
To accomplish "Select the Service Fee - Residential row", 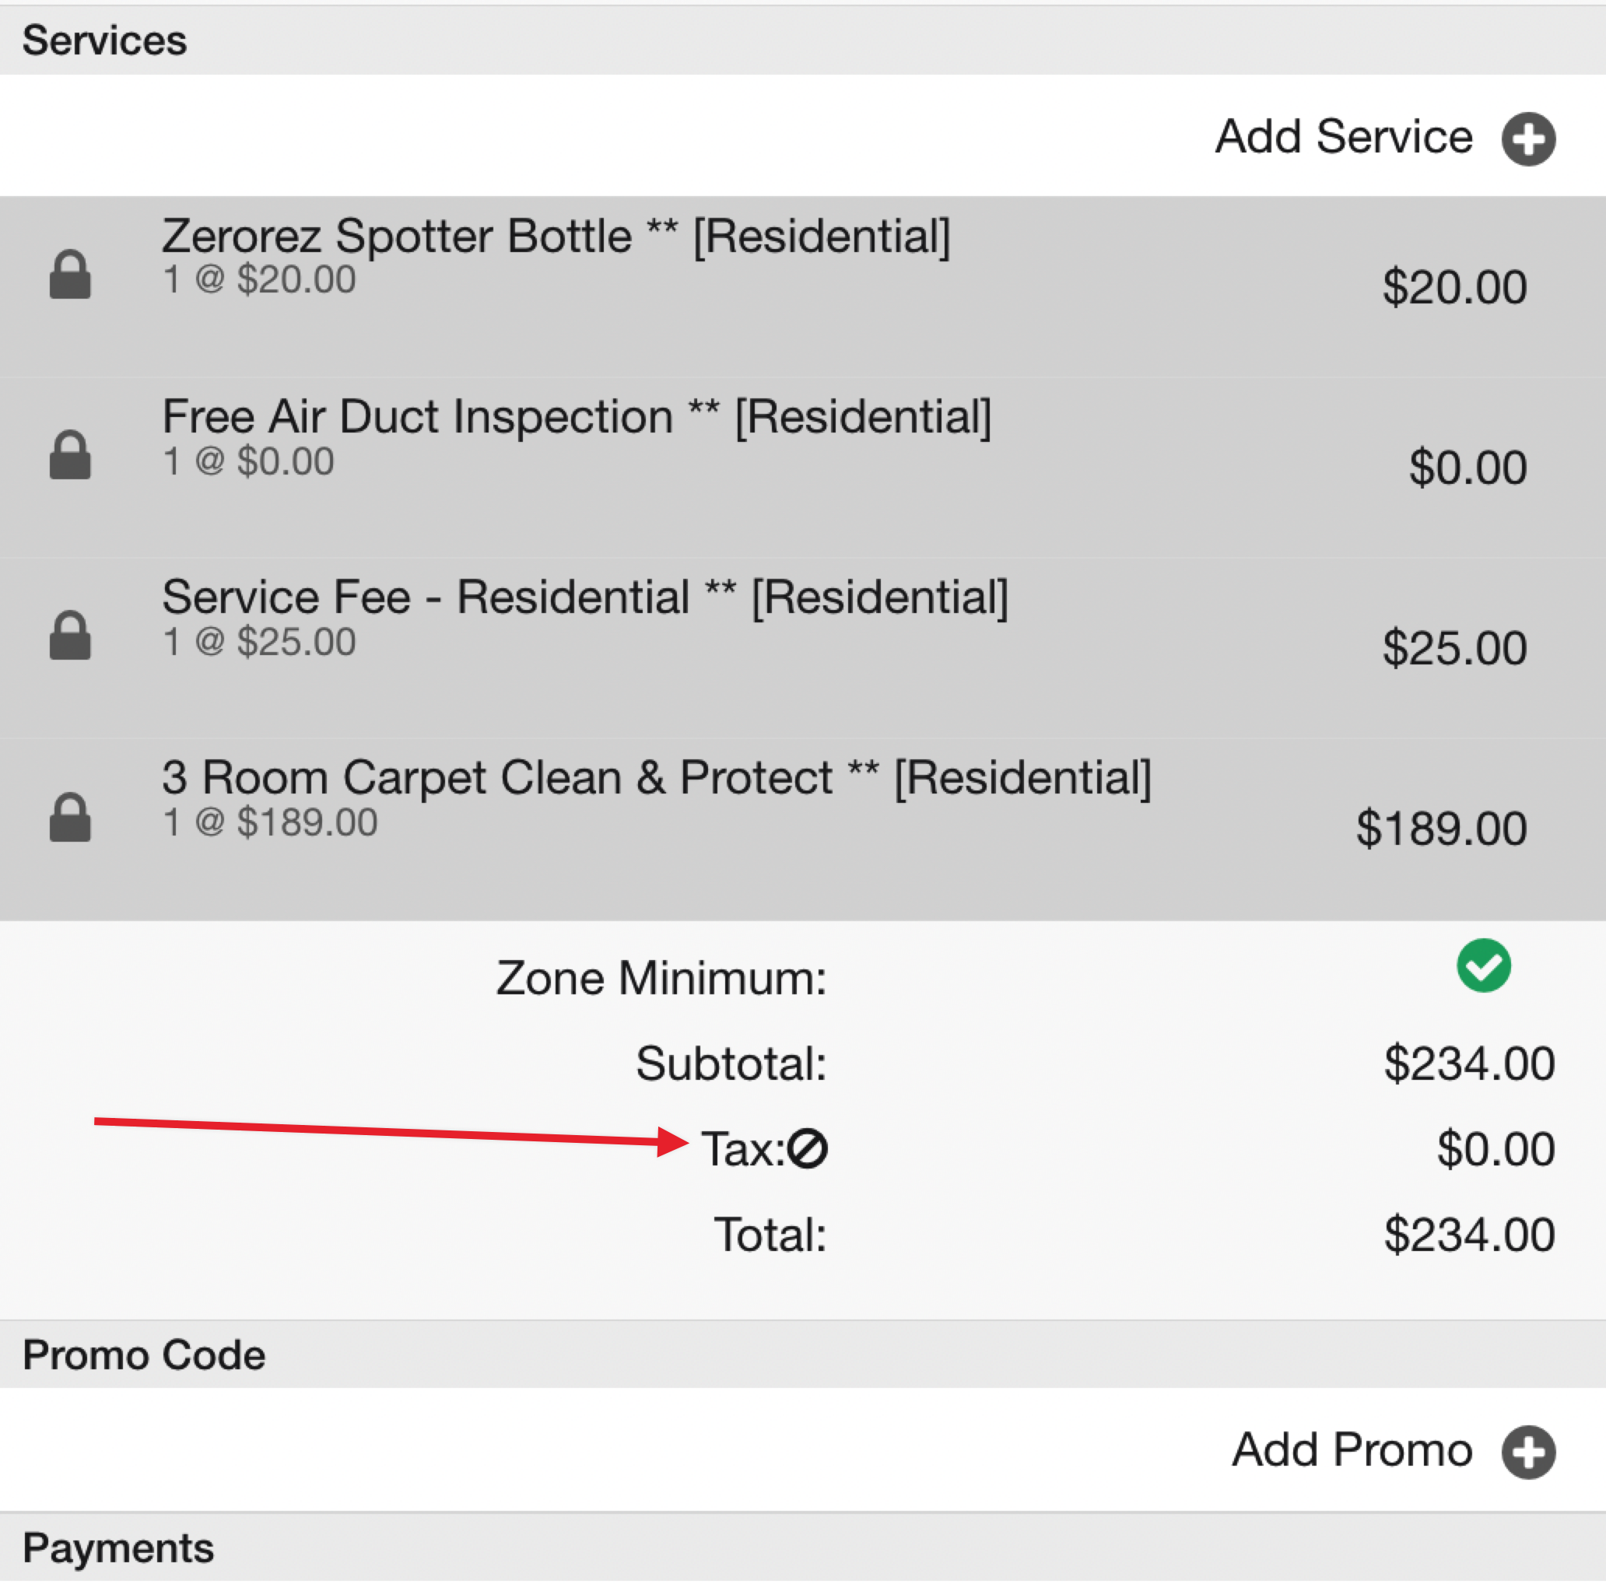I will 803,647.
